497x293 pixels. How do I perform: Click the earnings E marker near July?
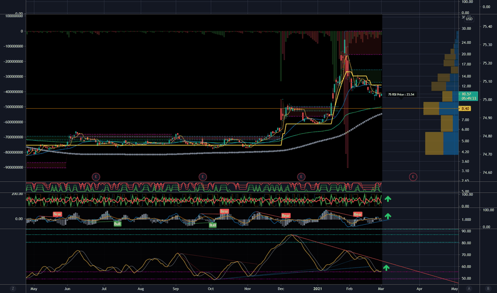coord(96,177)
